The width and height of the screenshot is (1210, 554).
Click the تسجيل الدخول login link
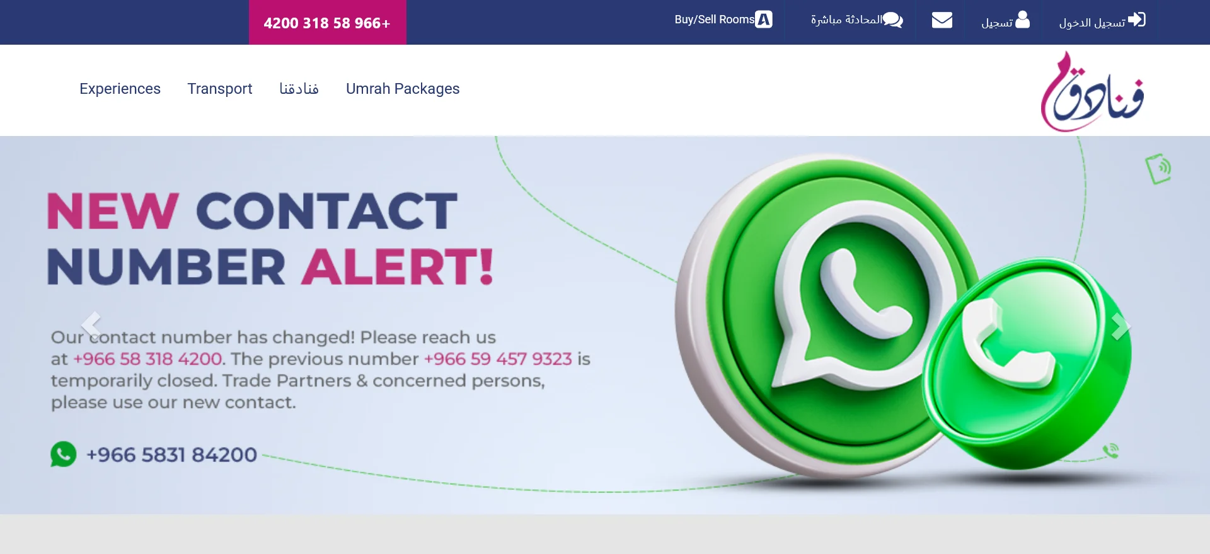click(x=1102, y=21)
